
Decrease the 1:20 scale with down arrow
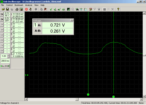8,57
